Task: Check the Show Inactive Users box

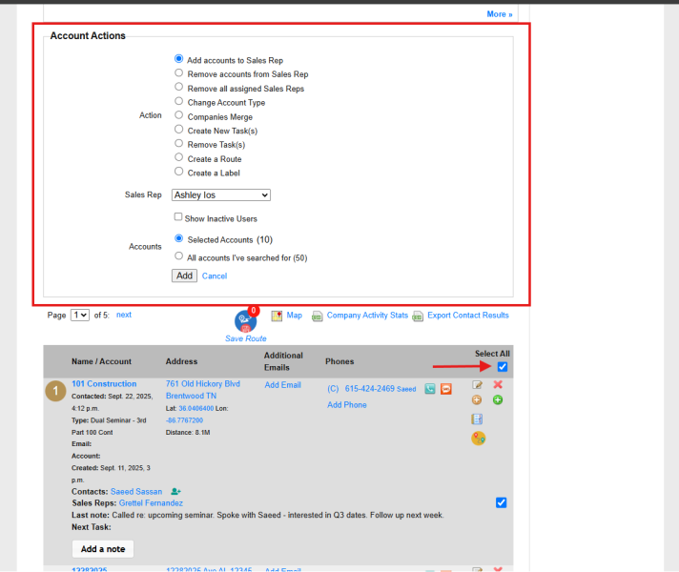Action: click(178, 216)
